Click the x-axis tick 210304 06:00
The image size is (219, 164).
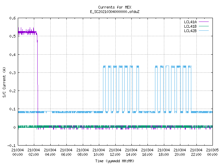[x=66, y=152]
